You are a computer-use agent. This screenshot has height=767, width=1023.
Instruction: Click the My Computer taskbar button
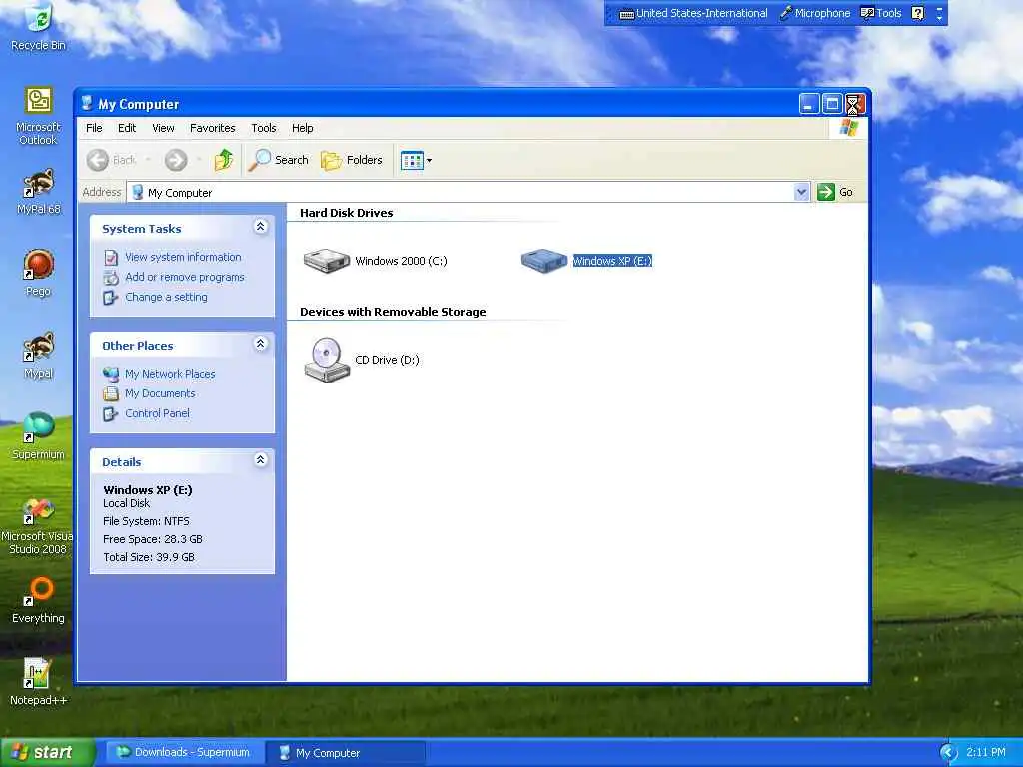pyautogui.click(x=346, y=753)
